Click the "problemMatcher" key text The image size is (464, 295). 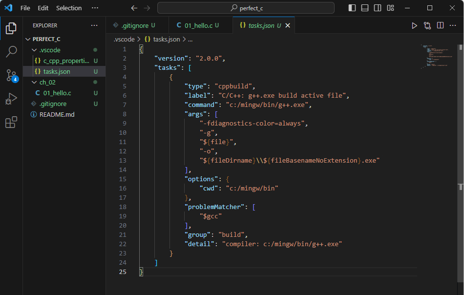(214, 207)
